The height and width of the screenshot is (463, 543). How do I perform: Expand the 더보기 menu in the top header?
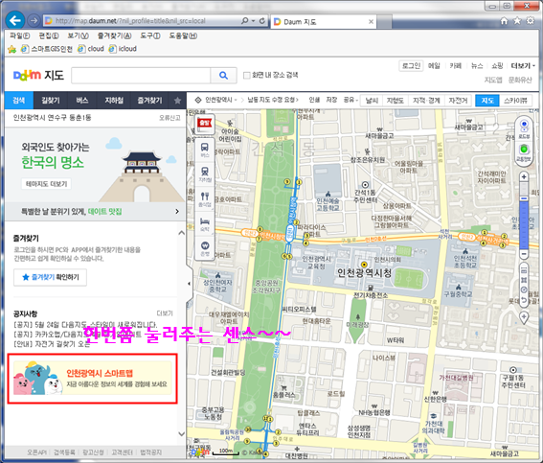523,65
